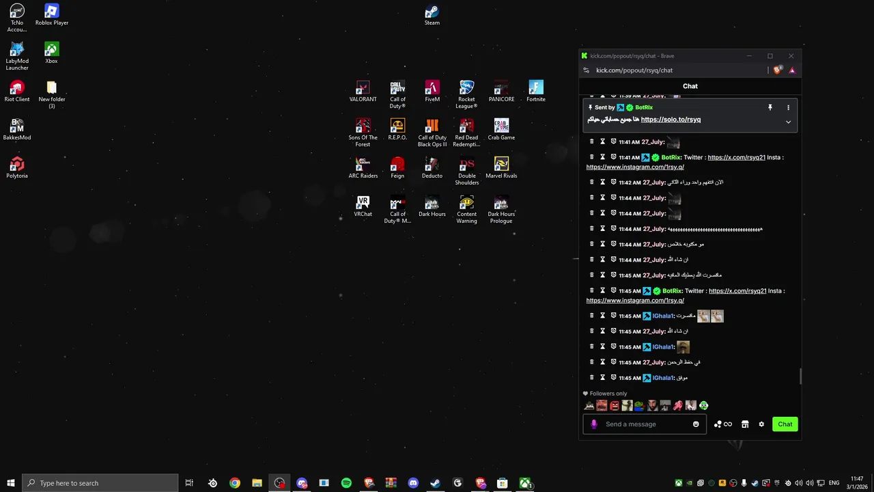Screen dimensions: 874x492
Task: Select the Polytoria desktop icon
Action: click(x=17, y=168)
